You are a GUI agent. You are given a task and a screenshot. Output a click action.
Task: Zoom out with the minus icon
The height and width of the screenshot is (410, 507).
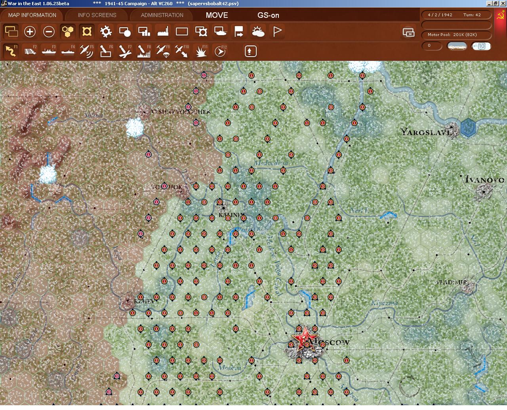49,31
